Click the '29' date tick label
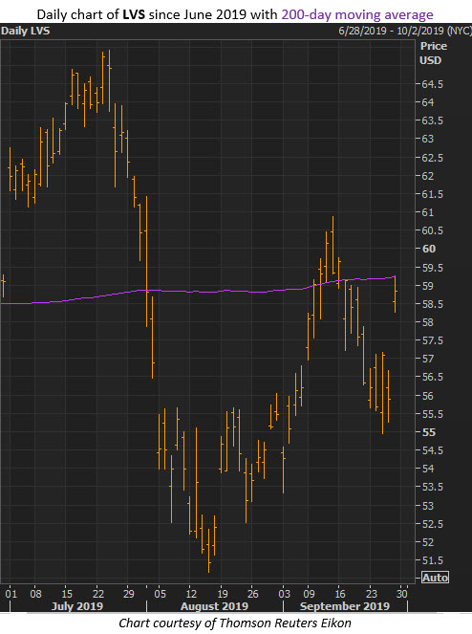This screenshot has height=634, width=472. (x=128, y=594)
